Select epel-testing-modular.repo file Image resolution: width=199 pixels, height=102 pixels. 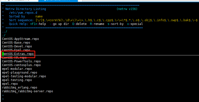[x=24, y=76]
